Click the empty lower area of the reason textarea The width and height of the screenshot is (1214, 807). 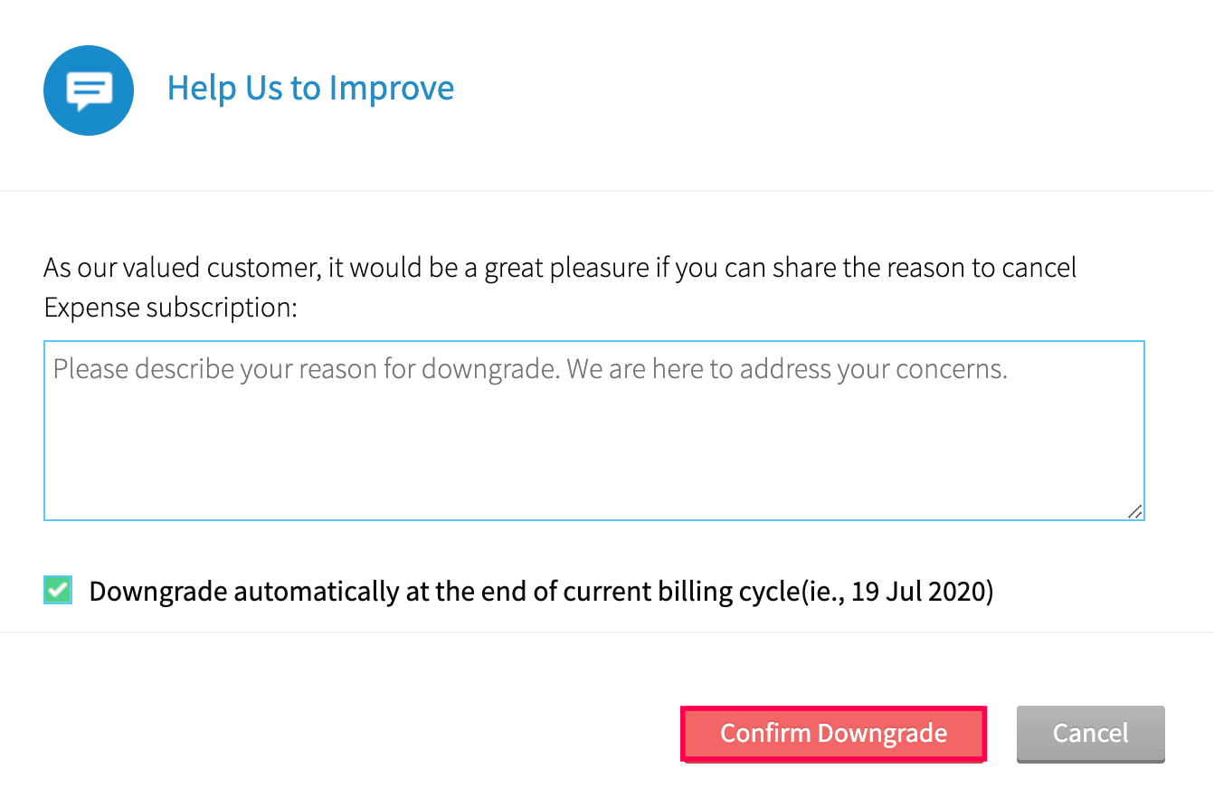click(593, 470)
